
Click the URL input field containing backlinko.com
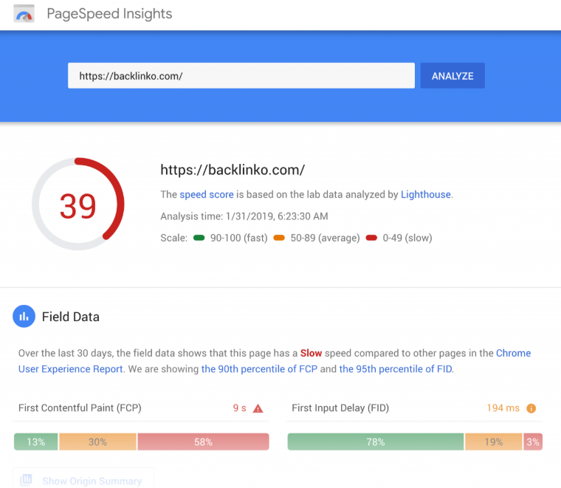click(241, 75)
